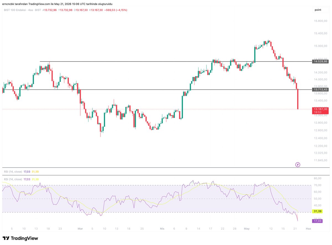Open the 'point' unit selector
This screenshot has height=245, width=332.
tap(321, 10)
